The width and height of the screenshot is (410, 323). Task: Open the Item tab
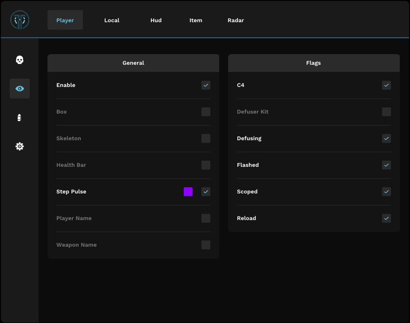[196, 20]
